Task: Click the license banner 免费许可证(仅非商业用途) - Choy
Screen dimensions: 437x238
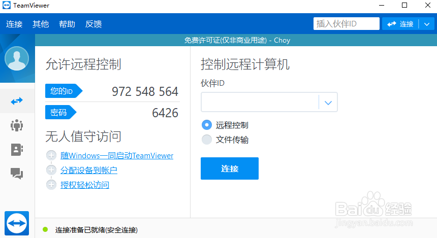Action: [x=237, y=40]
